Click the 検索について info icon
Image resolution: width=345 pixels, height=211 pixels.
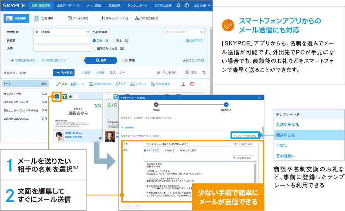tap(202, 60)
